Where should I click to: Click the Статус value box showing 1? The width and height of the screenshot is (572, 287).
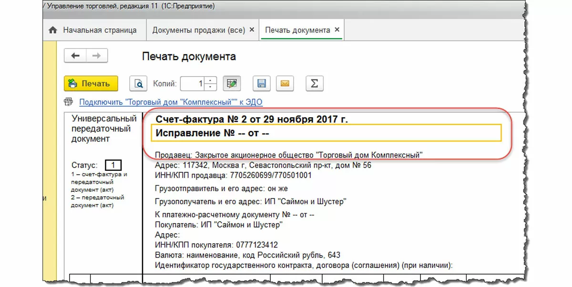[113, 165]
